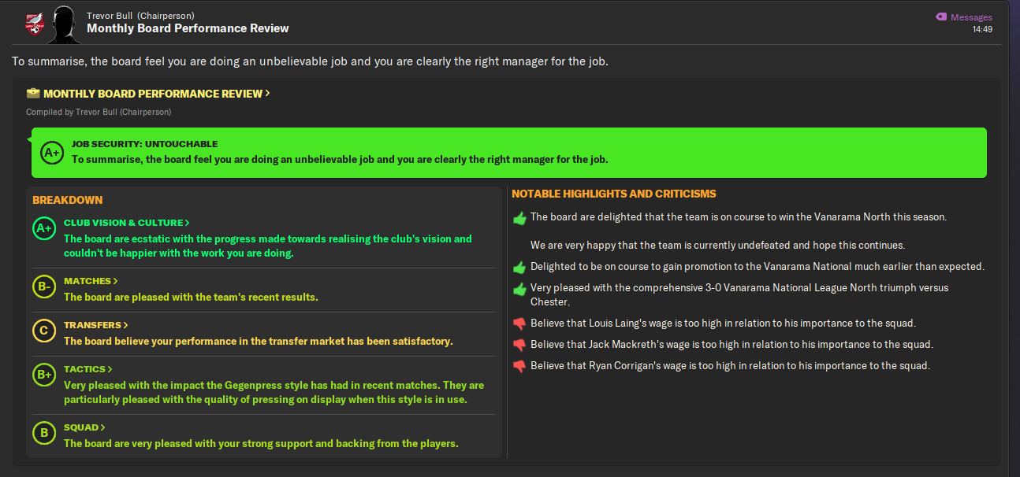This screenshot has height=477, width=1020.
Task: Expand the Matches breakdown section
Action: 91,281
